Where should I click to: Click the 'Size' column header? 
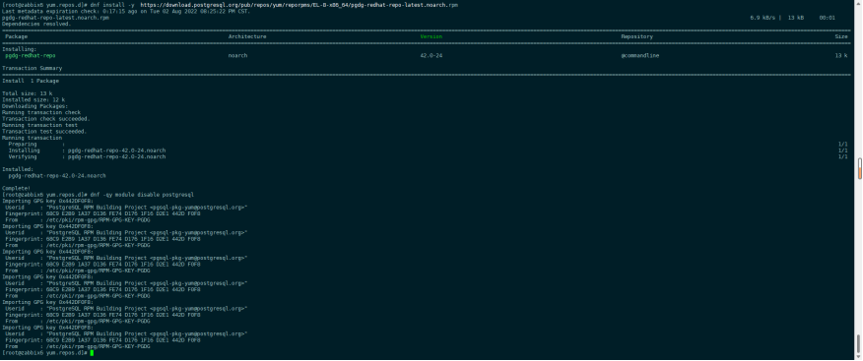pyautogui.click(x=841, y=36)
